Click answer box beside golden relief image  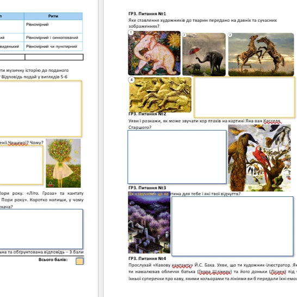[244, 97]
